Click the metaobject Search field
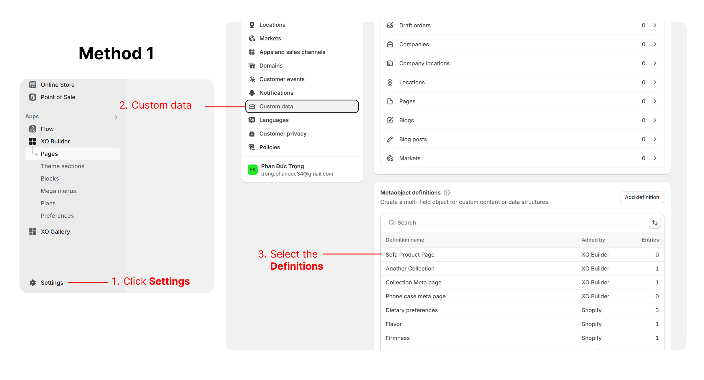This screenshot has height=380, width=704. (517, 223)
